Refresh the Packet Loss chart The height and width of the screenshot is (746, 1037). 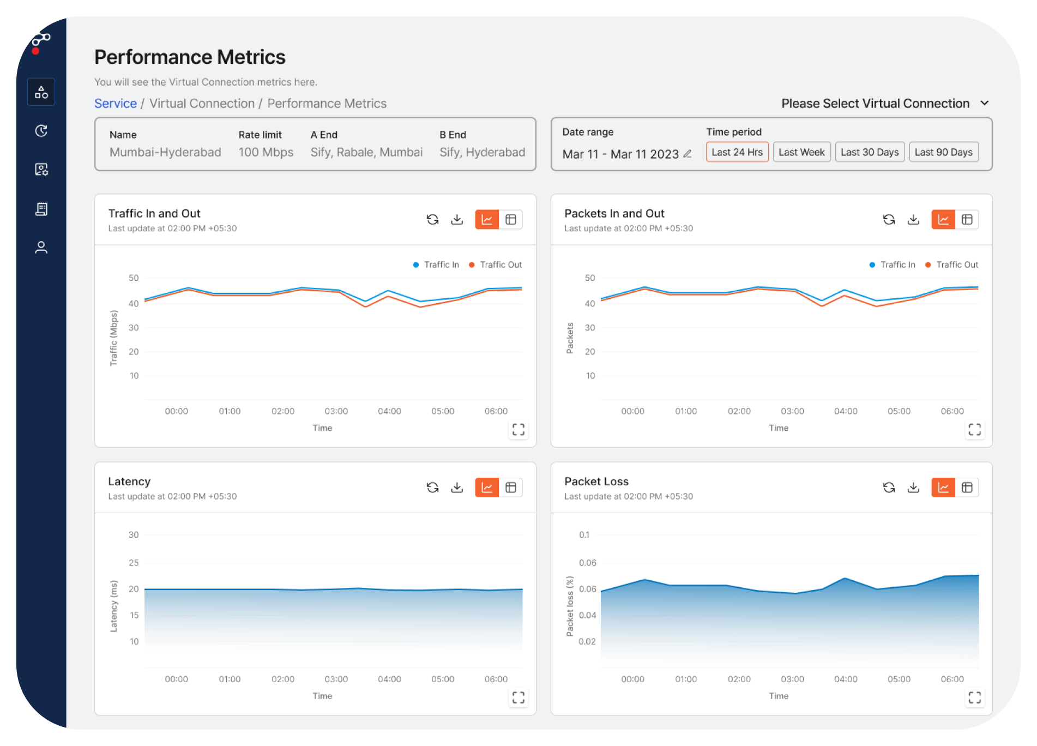[889, 488]
